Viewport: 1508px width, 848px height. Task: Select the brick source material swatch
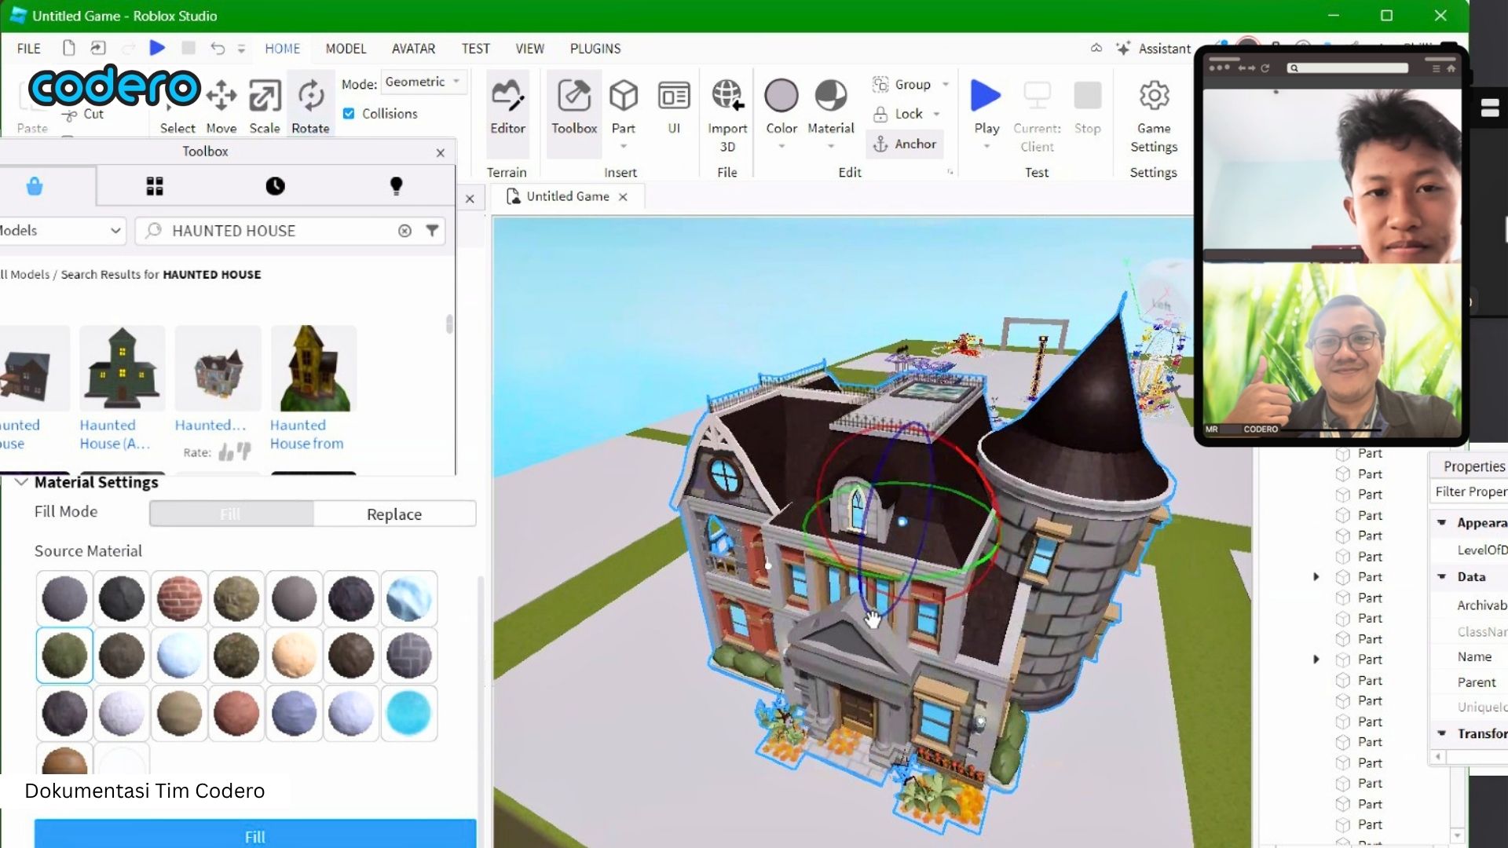[179, 598]
